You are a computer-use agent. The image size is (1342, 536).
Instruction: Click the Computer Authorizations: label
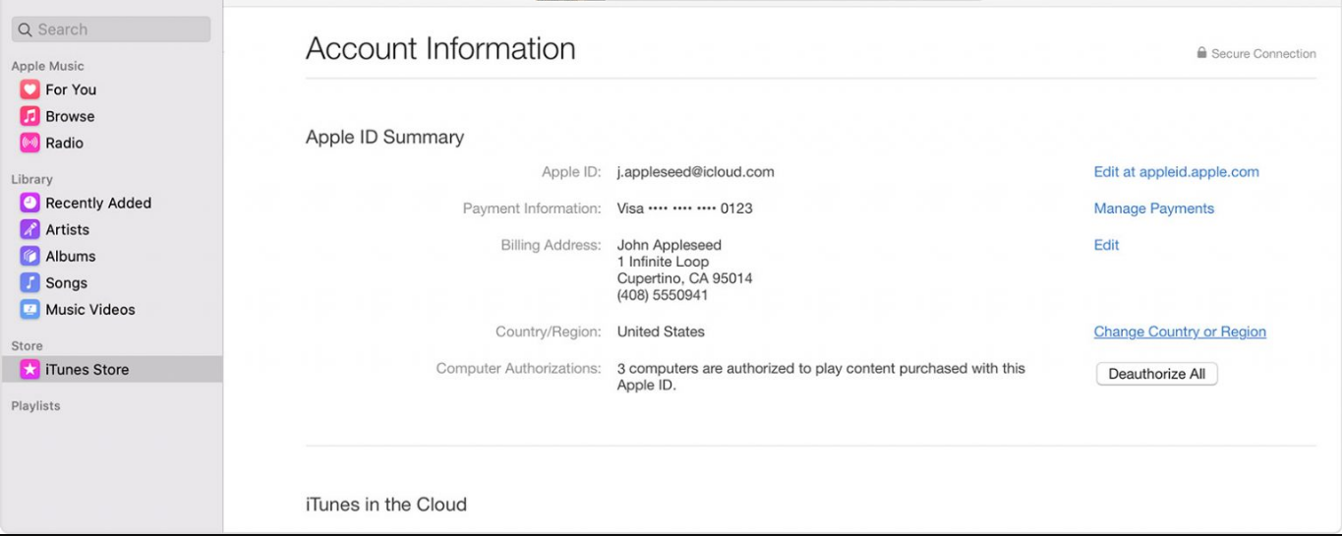pyautogui.click(x=518, y=369)
